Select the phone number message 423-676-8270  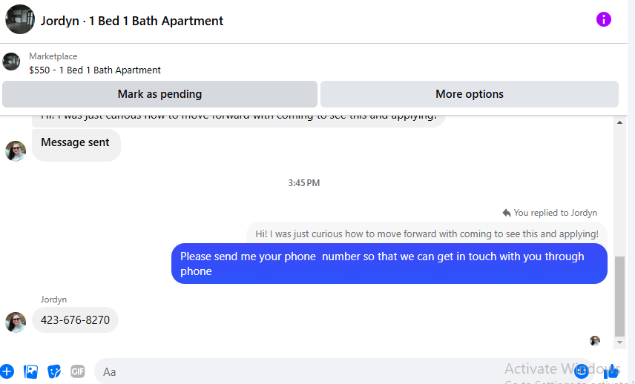[x=76, y=320]
